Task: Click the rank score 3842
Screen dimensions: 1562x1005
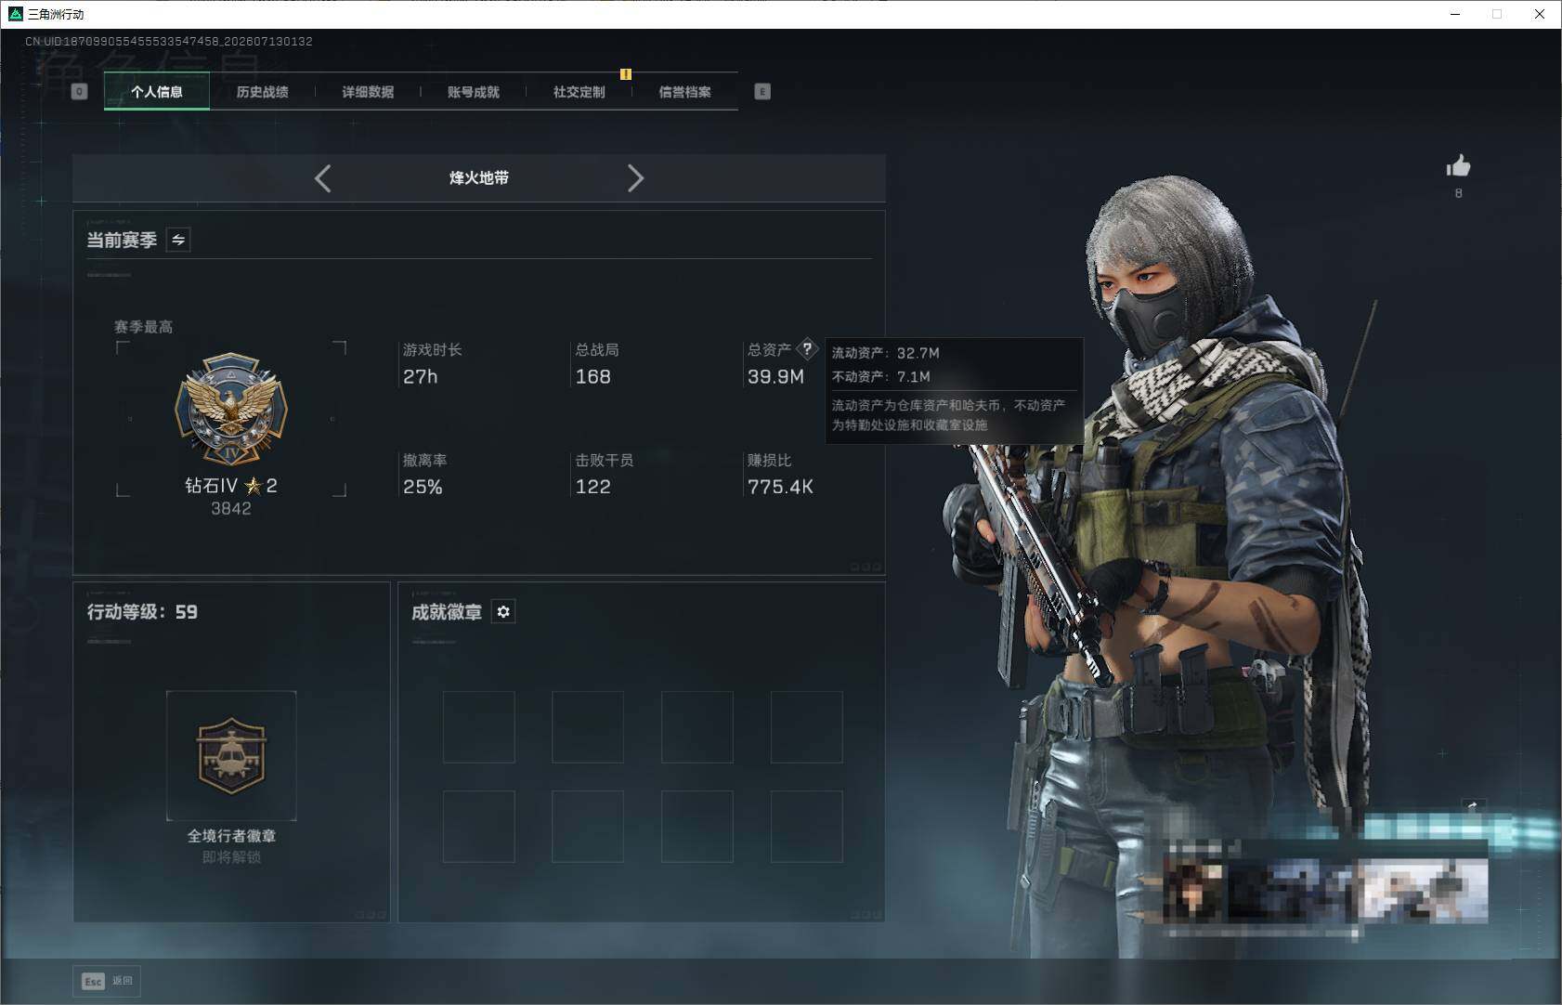Action: (x=231, y=508)
